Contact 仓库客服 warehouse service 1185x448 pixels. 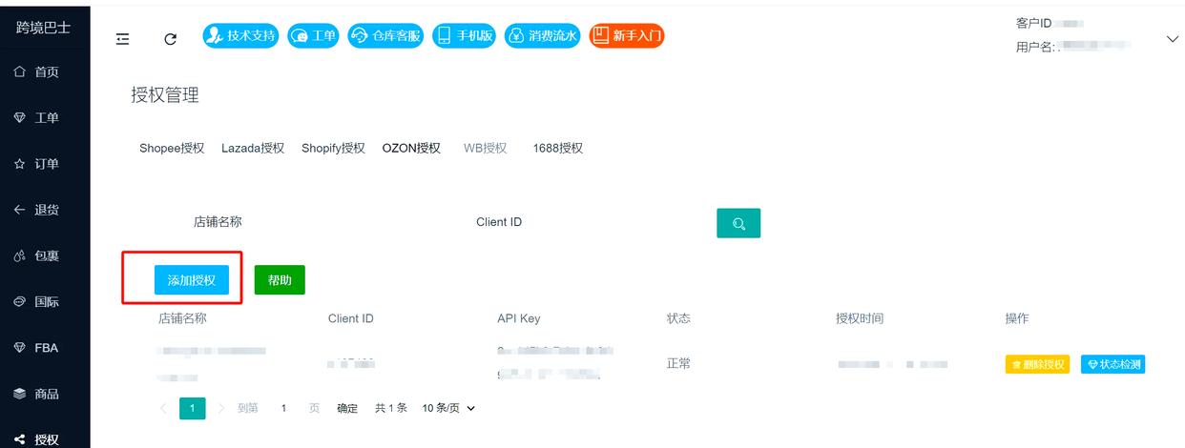385,36
